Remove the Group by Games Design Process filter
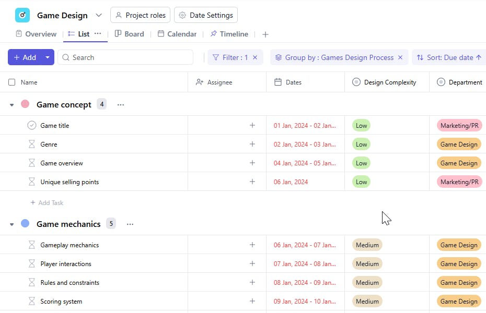Screen dimensions: 486x313 400,57
